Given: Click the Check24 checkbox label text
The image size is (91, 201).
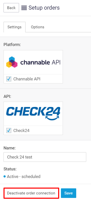Looking at the screenshot, I should [x=21, y=130].
